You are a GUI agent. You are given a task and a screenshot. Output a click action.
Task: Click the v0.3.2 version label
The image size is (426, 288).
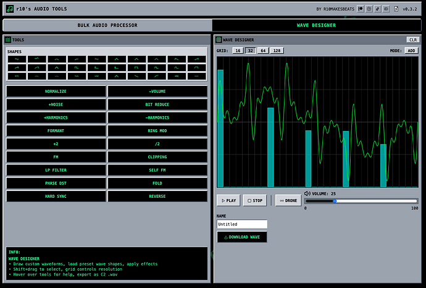[x=410, y=9]
